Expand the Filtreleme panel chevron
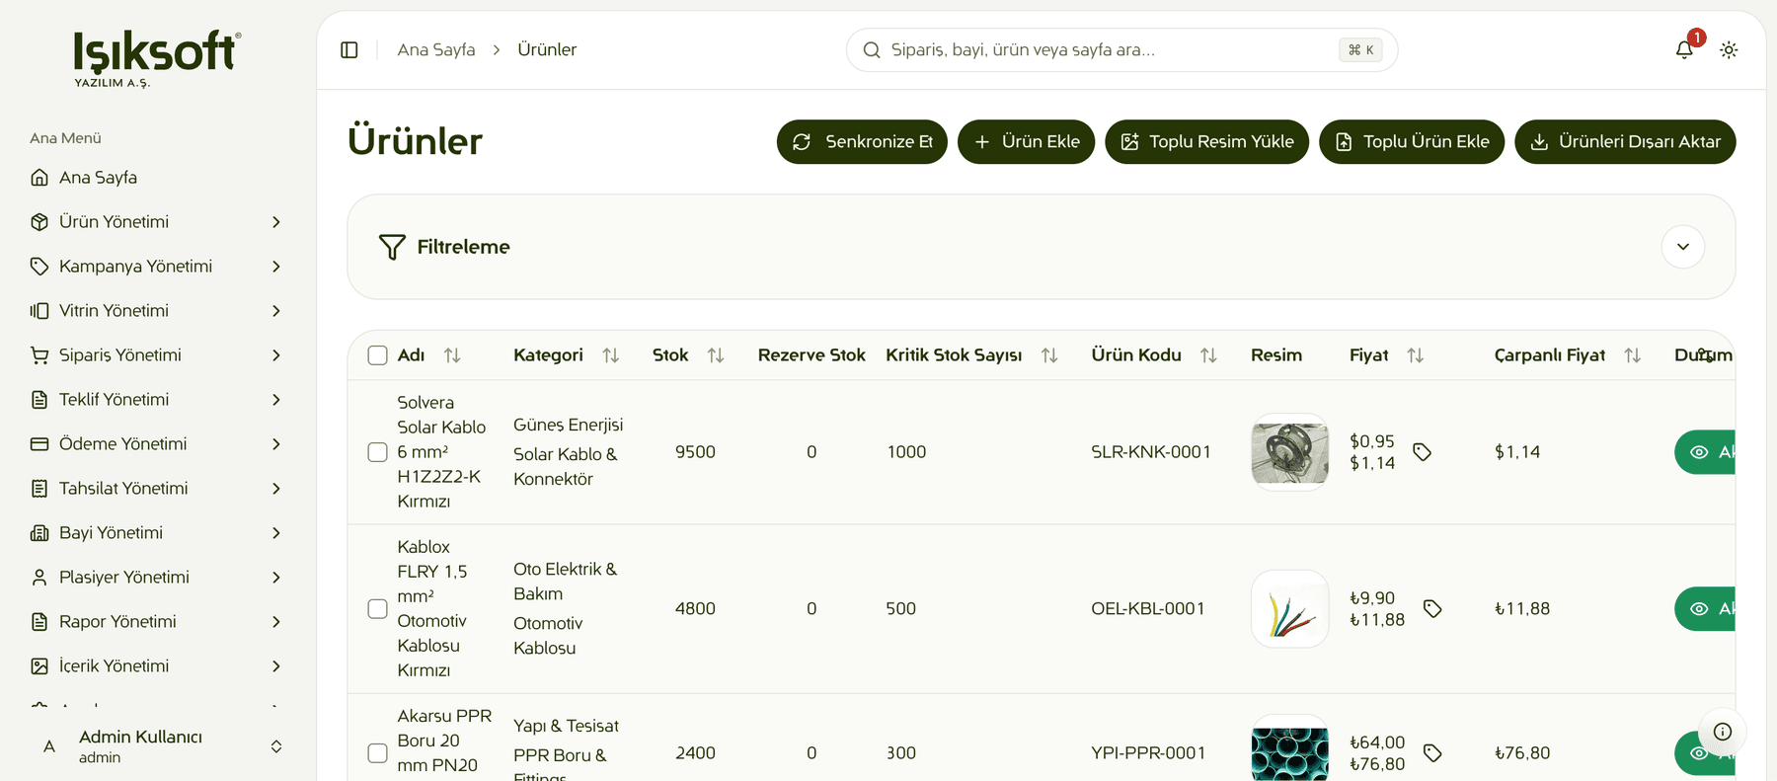 [x=1683, y=247]
